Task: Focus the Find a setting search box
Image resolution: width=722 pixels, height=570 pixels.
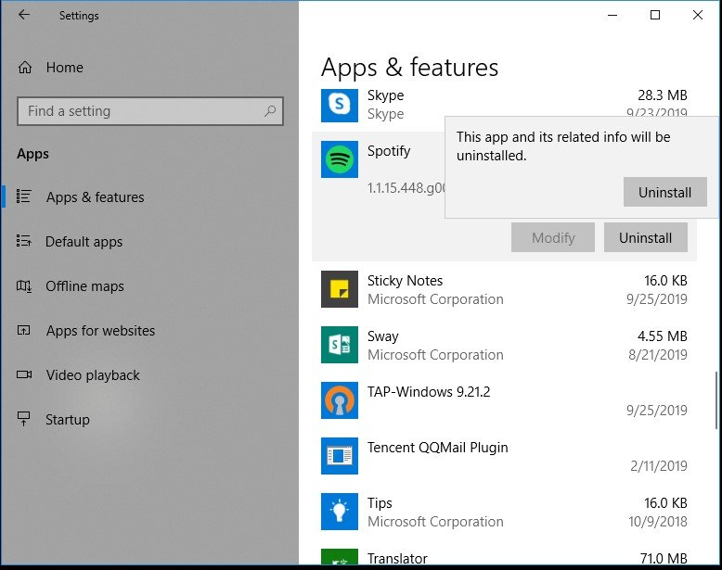Action: tap(150, 111)
